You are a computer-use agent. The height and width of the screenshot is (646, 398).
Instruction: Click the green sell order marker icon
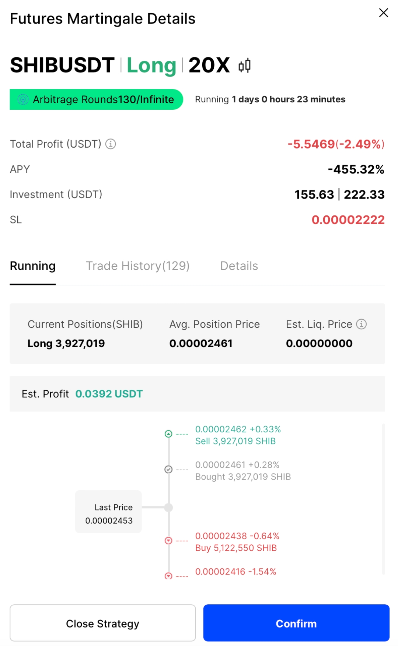point(168,434)
